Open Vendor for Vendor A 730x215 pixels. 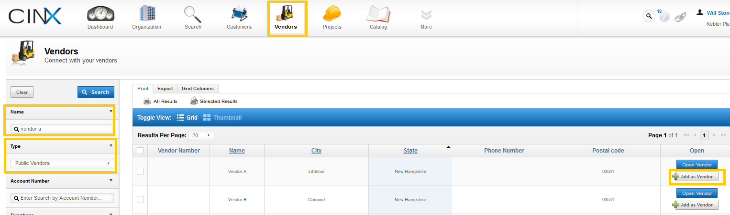[697, 165]
